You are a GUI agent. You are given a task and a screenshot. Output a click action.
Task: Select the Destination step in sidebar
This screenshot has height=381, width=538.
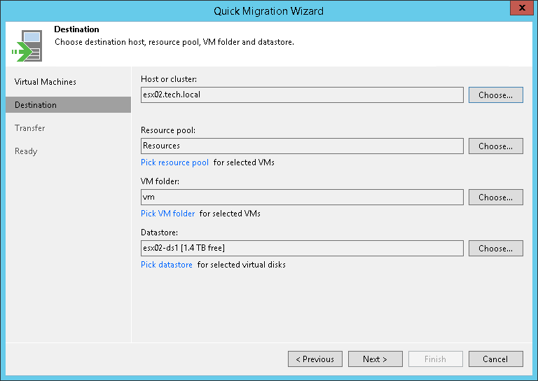pos(68,105)
